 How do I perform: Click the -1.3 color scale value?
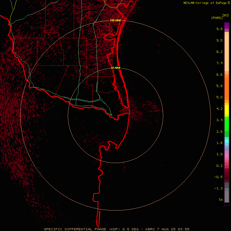tap(218, 188)
